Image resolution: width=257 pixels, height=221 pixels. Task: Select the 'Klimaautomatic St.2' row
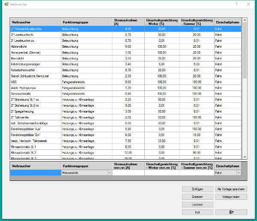pos(126,153)
